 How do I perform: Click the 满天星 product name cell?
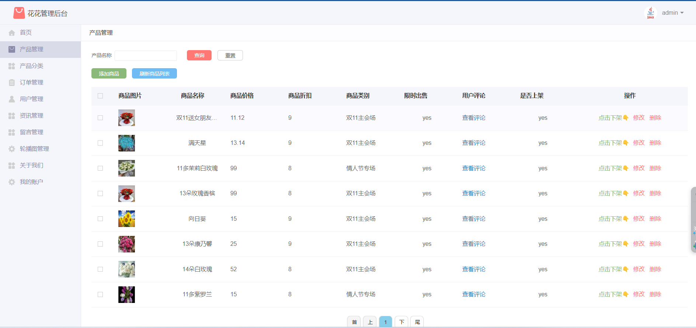pyautogui.click(x=197, y=143)
